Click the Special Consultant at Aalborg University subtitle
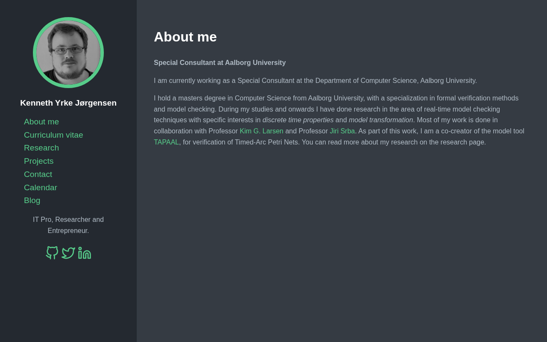This screenshot has height=342, width=547. tap(220, 63)
